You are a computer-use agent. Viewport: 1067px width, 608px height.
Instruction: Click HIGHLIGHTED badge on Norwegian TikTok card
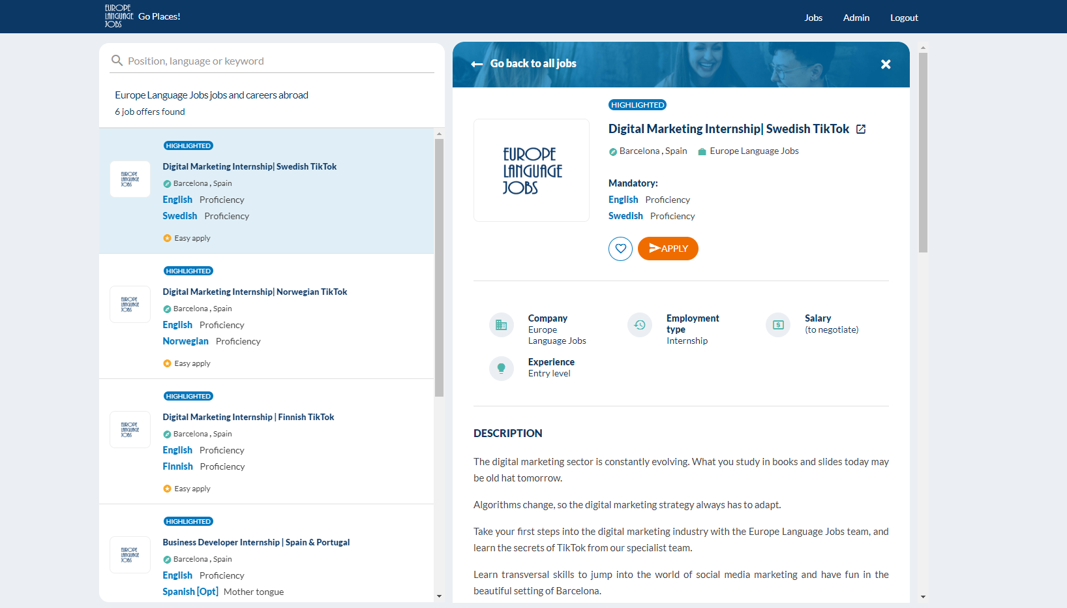(188, 271)
